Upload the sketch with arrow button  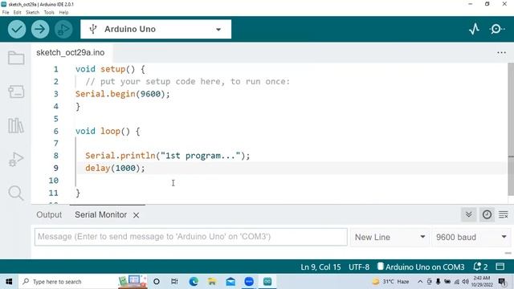40,29
